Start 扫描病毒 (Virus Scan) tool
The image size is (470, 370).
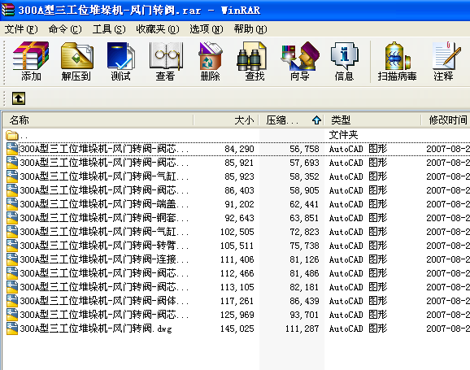click(397, 62)
